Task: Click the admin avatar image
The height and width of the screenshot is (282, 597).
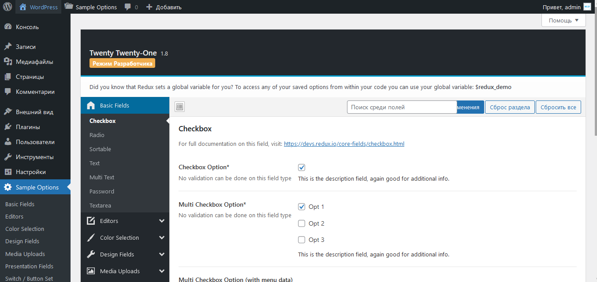Action: coord(587,7)
